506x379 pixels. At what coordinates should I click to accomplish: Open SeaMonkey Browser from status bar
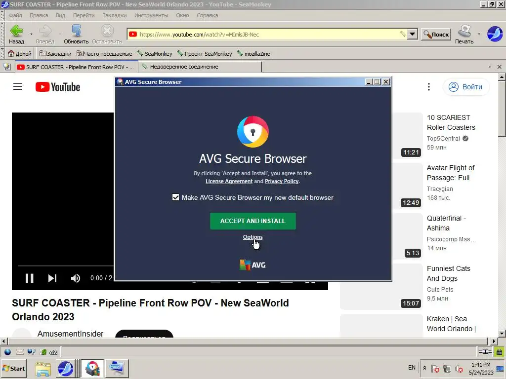tap(7, 352)
